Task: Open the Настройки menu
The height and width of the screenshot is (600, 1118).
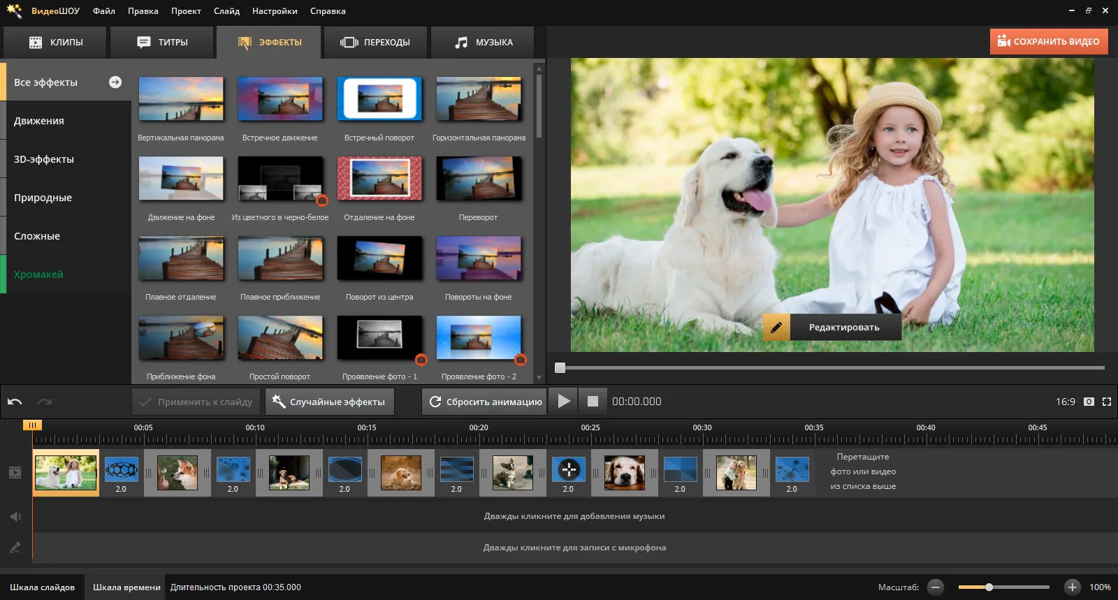Action: coord(275,11)
